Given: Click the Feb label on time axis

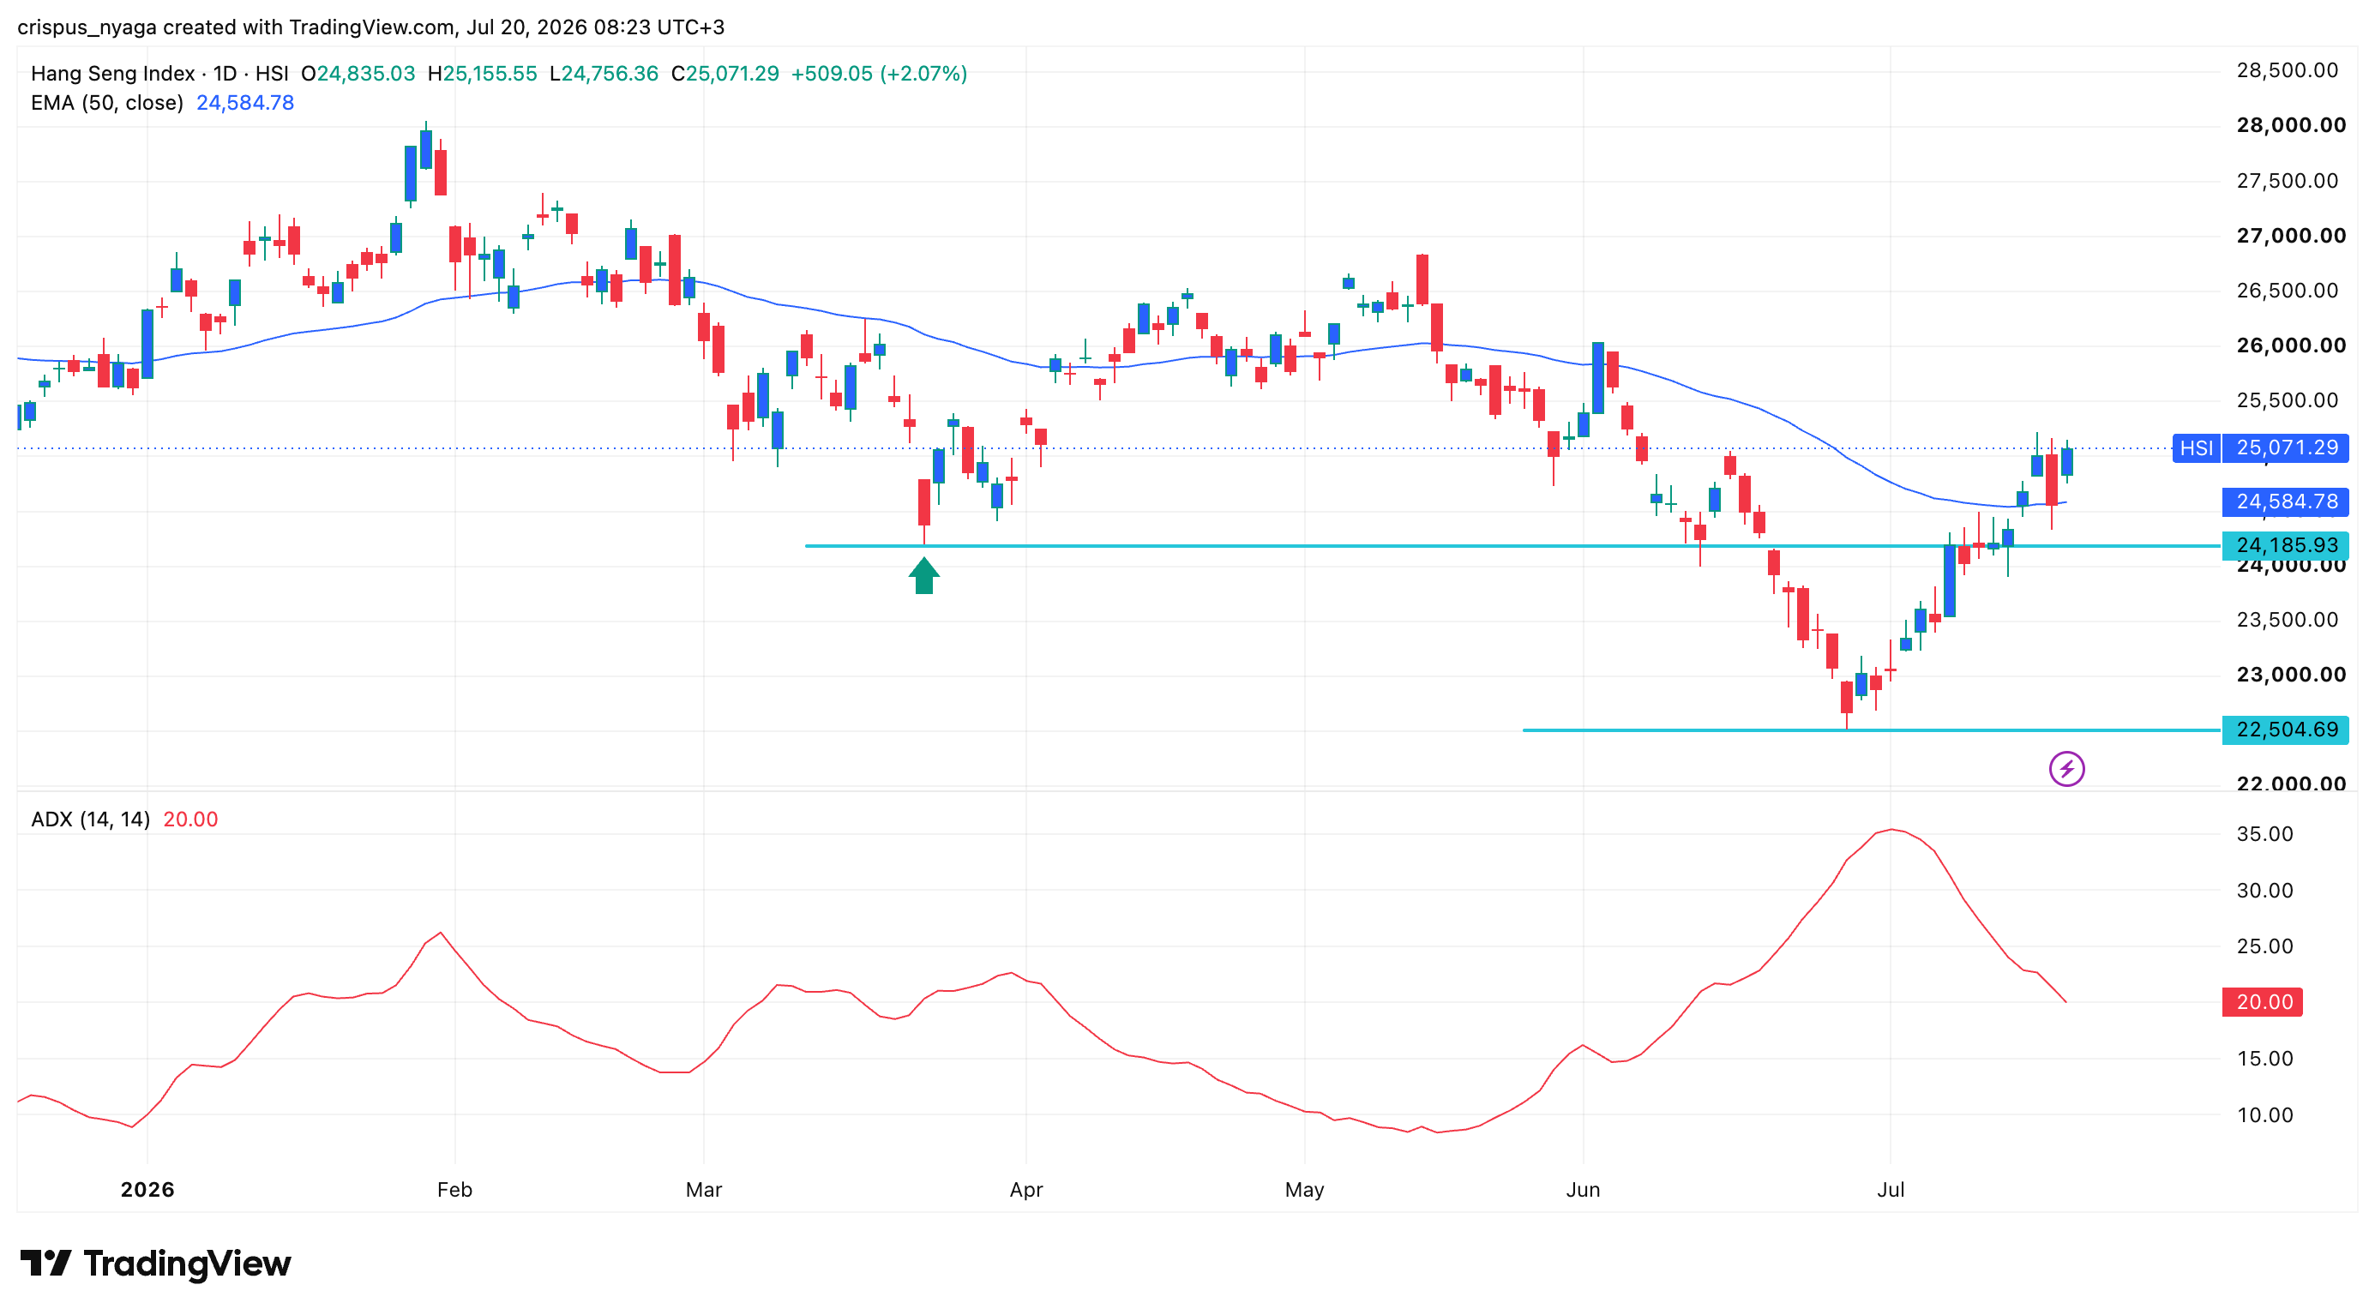Looking at the screenshot, I should [454, 1190].
